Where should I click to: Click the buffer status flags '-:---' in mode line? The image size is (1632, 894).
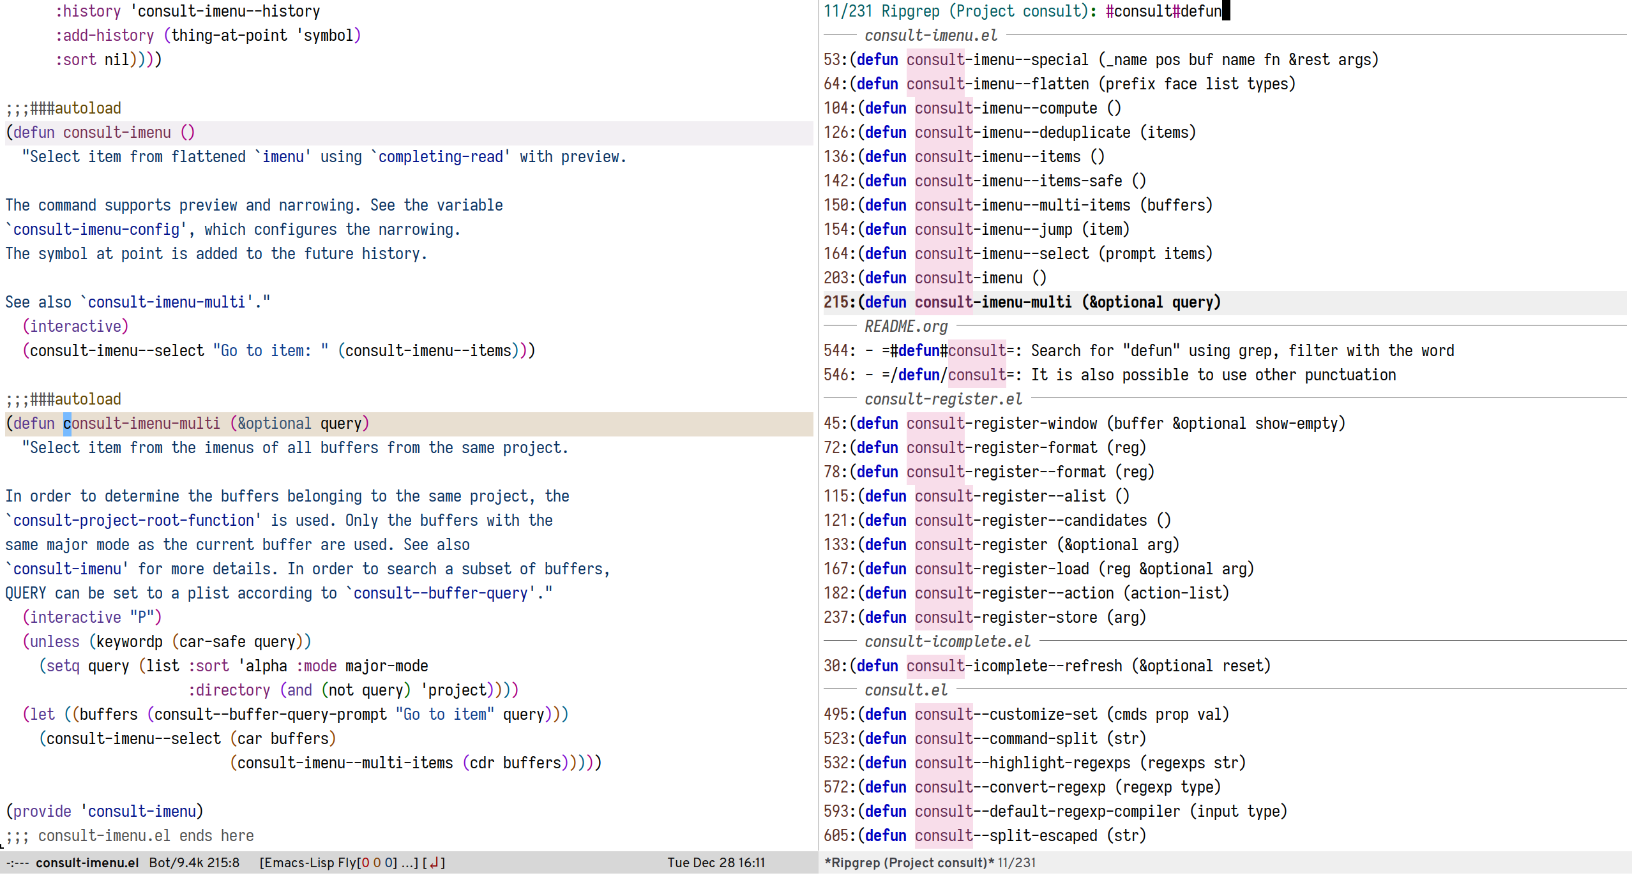[x=17, y=863]
